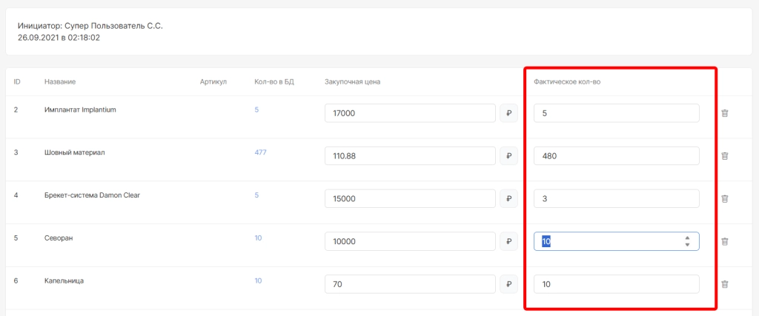This screenshot has height=316, width=759.
Task: Click trash icon for Шовный материал
Action: tap(725, 156)
